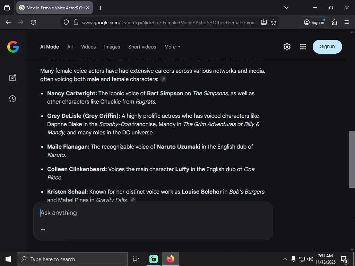Open AI Mode history icon
The height and width of the screenshot is (266, 355).
(12, 99)
